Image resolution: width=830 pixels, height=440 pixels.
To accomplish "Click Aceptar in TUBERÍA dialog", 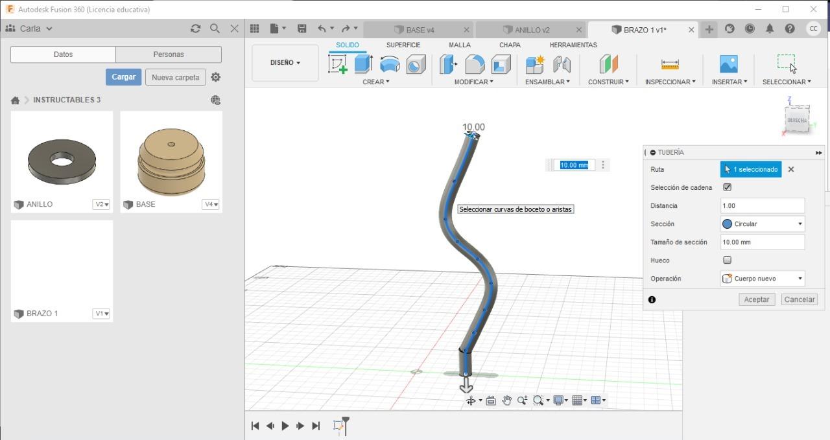I will click(x=757, y=299).
